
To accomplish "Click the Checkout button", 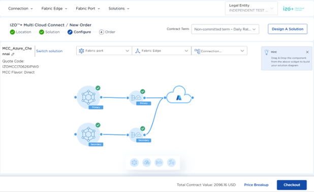I will [x=292, y=185].
